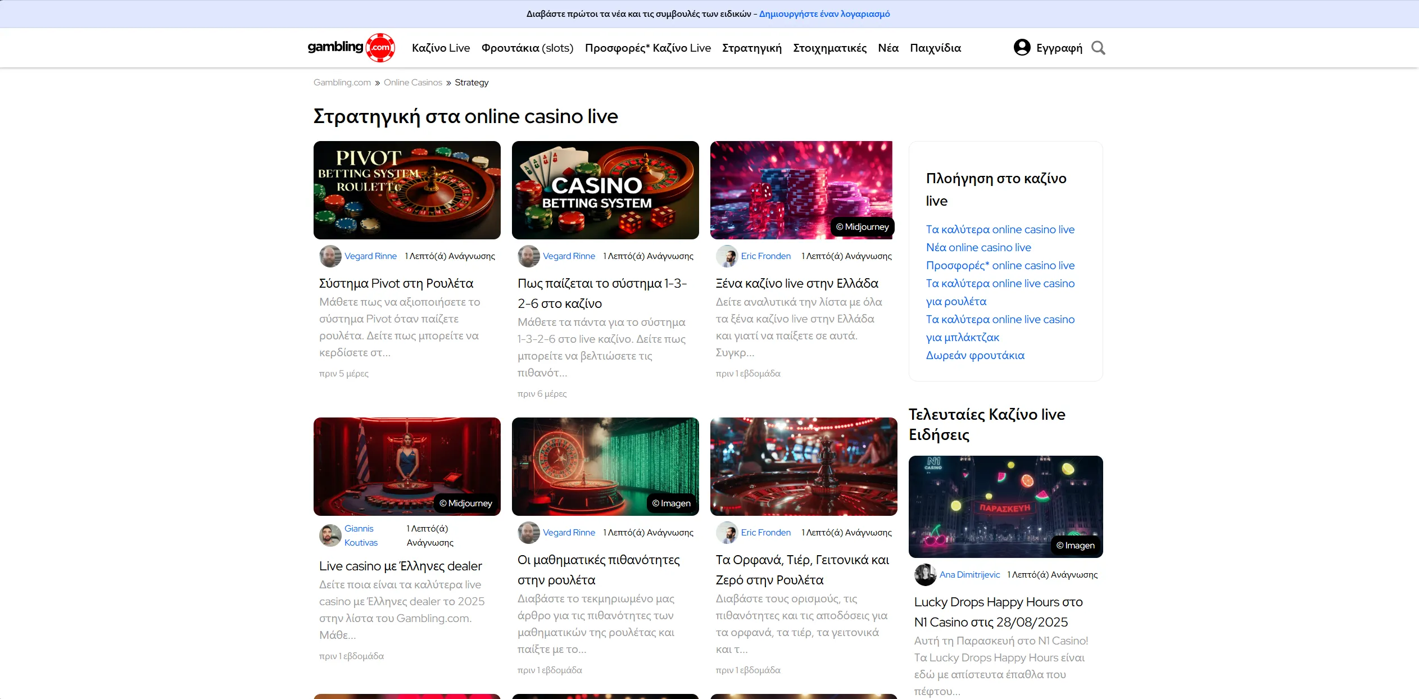Open Casino Betting System thumbnail
Image resolution: width=1419 pixels, height=699 pixels.
(605, 190)
